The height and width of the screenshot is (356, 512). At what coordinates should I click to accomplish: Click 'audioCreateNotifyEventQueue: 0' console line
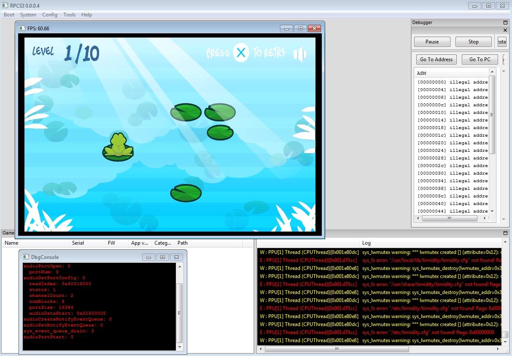(67, 319)
